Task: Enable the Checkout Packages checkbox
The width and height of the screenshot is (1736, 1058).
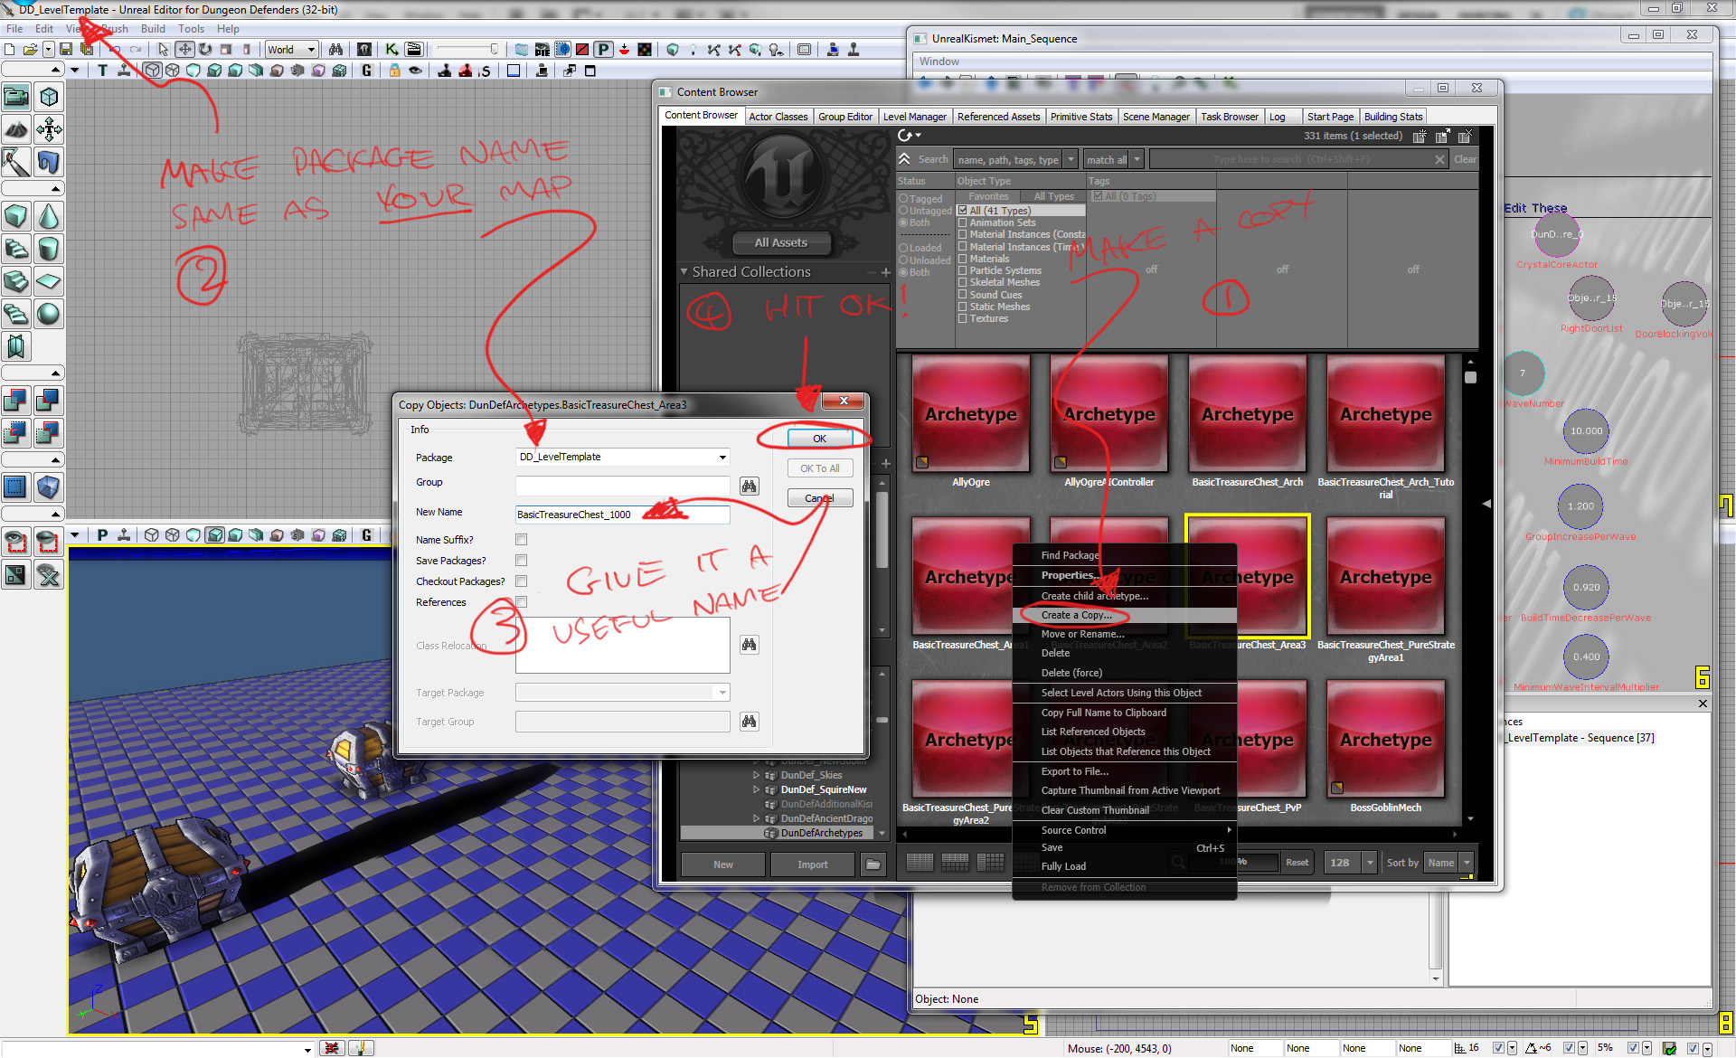Action: pyautogui.click(x=521, y=581)
